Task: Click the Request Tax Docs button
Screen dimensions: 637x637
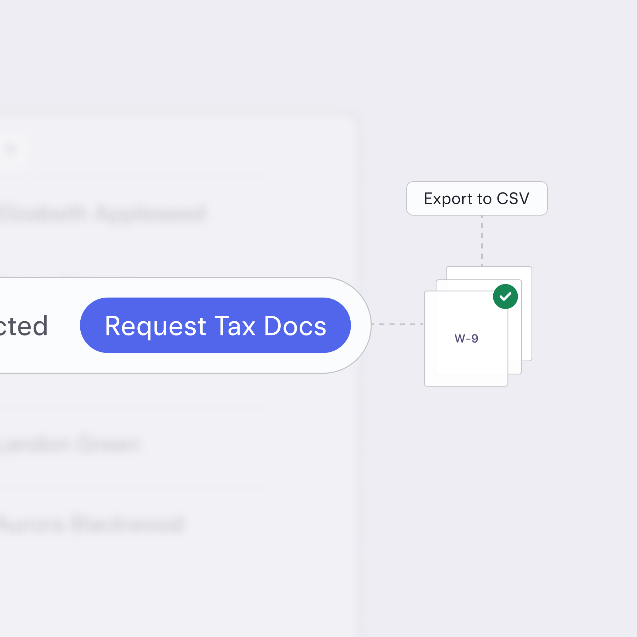Action: click(x=215, y=325)
